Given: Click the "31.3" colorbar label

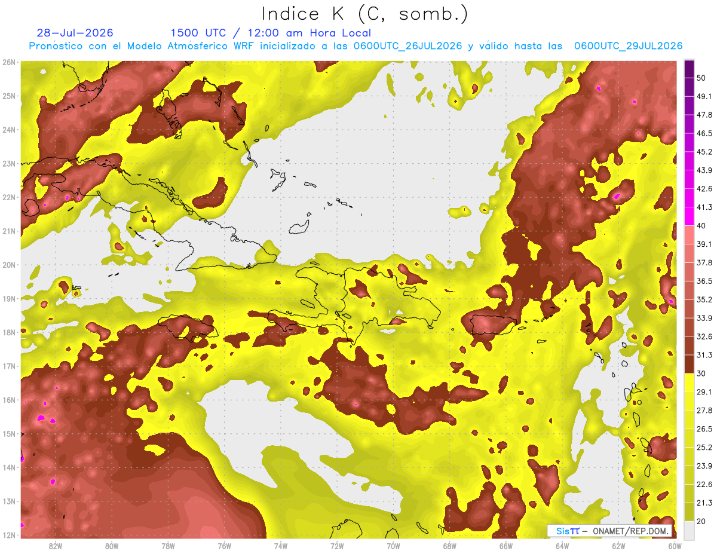Looking at the screenshot, I should [x=704, y=355].
